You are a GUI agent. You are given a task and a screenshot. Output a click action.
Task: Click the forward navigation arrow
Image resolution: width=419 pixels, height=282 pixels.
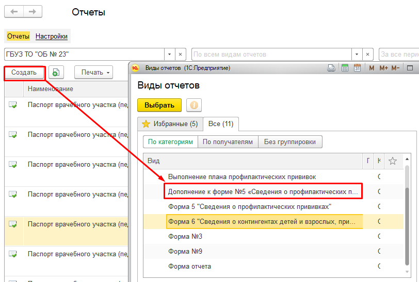pyautogui.click(x=33, y=12)
